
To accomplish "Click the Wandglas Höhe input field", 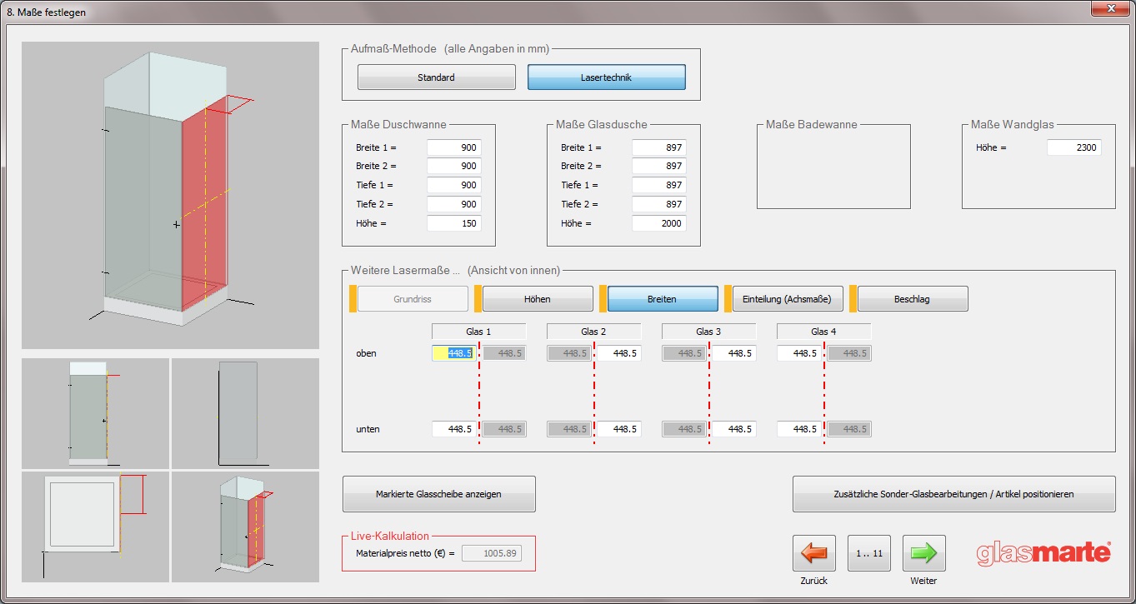I will (1074, 147).
